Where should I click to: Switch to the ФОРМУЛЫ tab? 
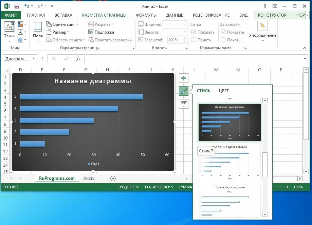tap(146, 15)
